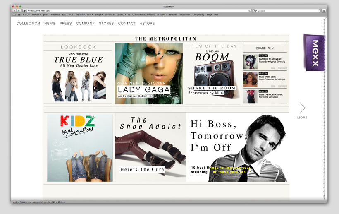Click the MORE text label
The width and height of the screenshot is (339, 214).
click(x=302, y=118)
